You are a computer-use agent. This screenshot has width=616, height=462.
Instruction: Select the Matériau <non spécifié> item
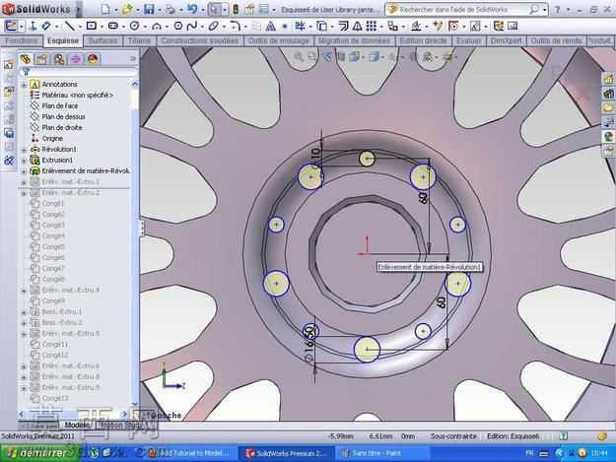(78, 95)
